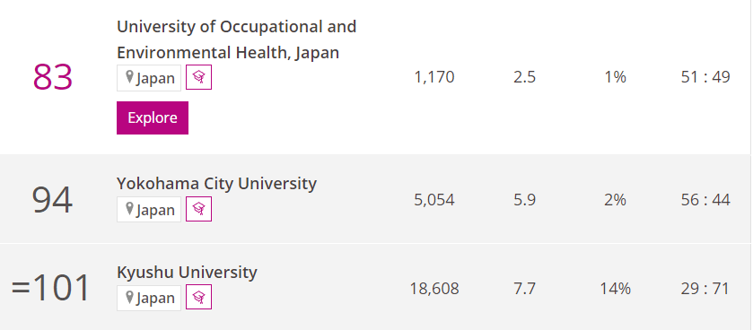Open University of Occupational and Environmental Health link
The height and width of the screenshot is (330, 753).
click(236, 39)
